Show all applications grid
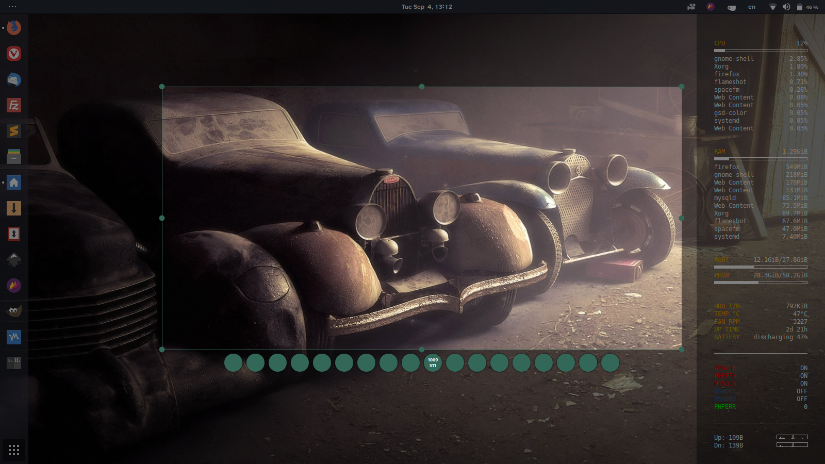The height and width of the screenshot is (464, 825). (x=14, y=450)
